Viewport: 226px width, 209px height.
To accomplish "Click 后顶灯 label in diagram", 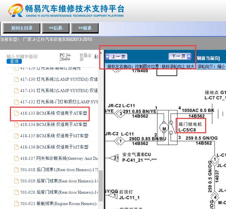I will pos(126,192).
